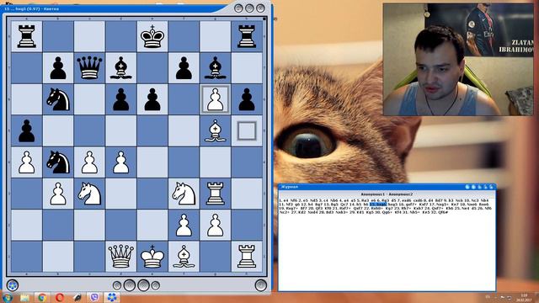Select the black knight on b4
The width and height of the screenshot is (539, 303).
tap(58, 162)
